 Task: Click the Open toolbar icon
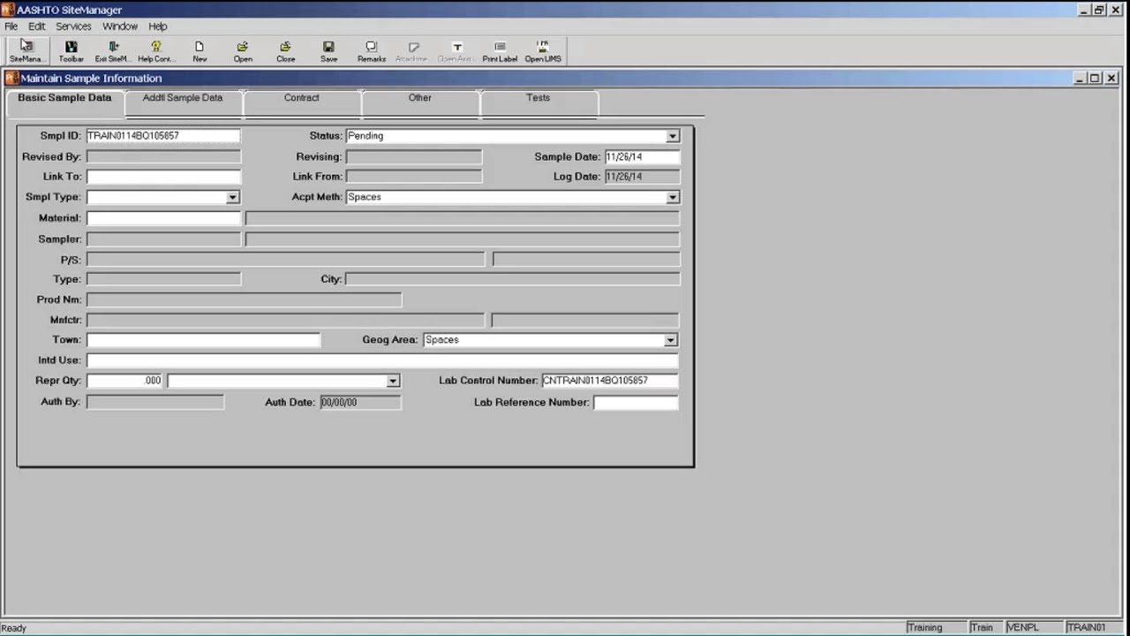tap(243, 51)
